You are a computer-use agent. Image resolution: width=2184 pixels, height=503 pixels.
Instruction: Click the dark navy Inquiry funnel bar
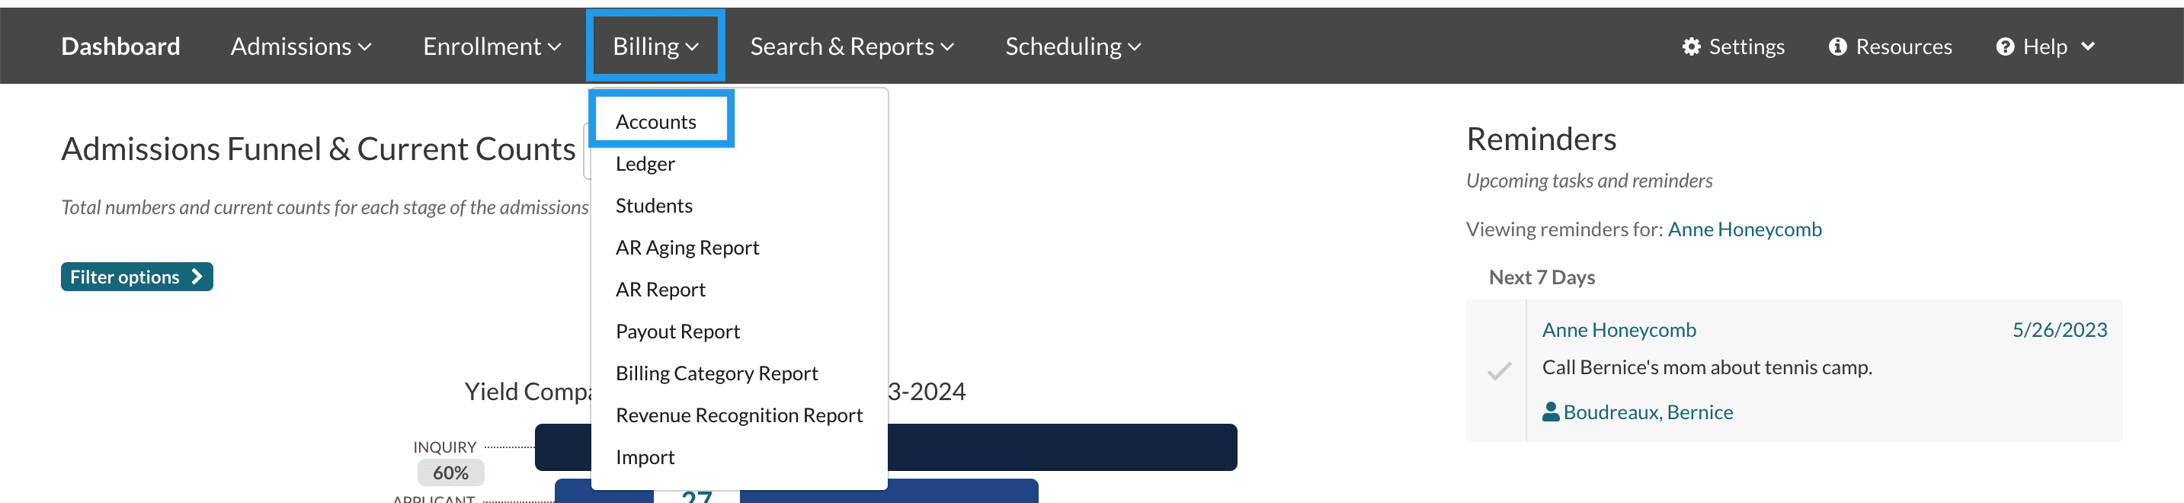coord(1060,447)
